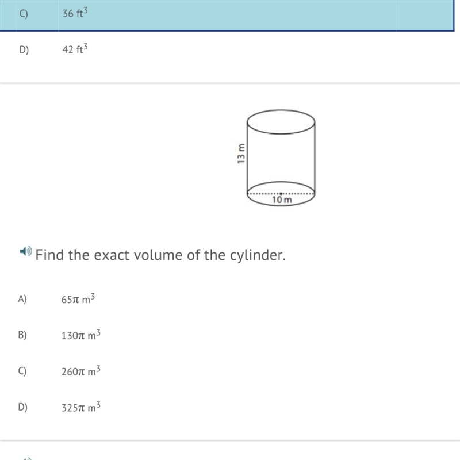The image size is (460, 460).
Task: Click the partially visible speaker icon below the answers
Action: (27, 458)
